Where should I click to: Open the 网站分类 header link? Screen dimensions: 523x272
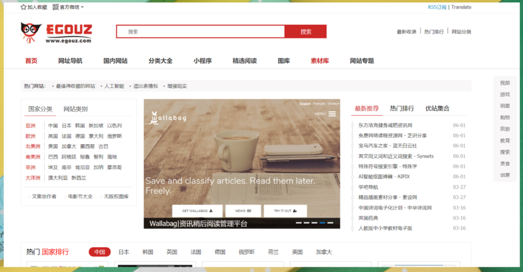tap(461, 32)
